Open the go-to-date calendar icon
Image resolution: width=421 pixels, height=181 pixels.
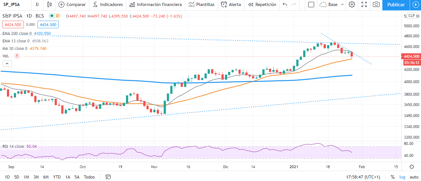pyautogui.click(x=108, y=177)
